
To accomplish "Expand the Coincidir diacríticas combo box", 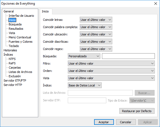I will [x=96, y=42].
